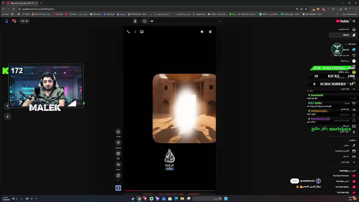Show hidden system tray icons
This screenshot has width=359, height=202.
[x=36, y=199]
